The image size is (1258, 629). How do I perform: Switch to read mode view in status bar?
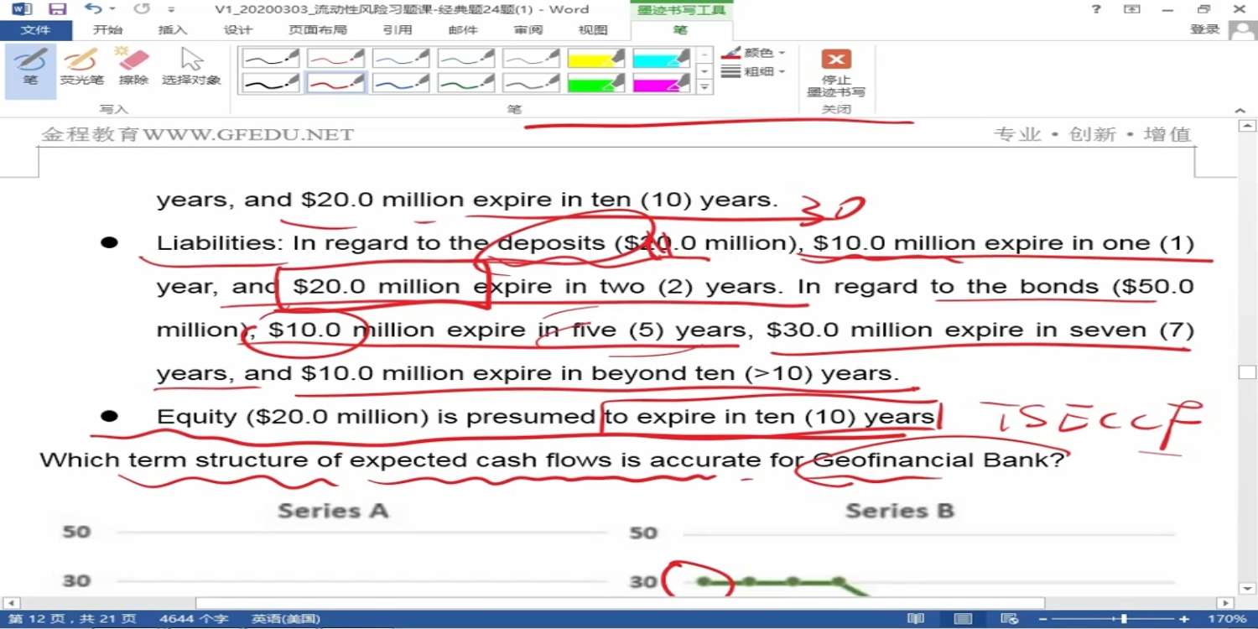pyautogui.click(x=915, y=619)
